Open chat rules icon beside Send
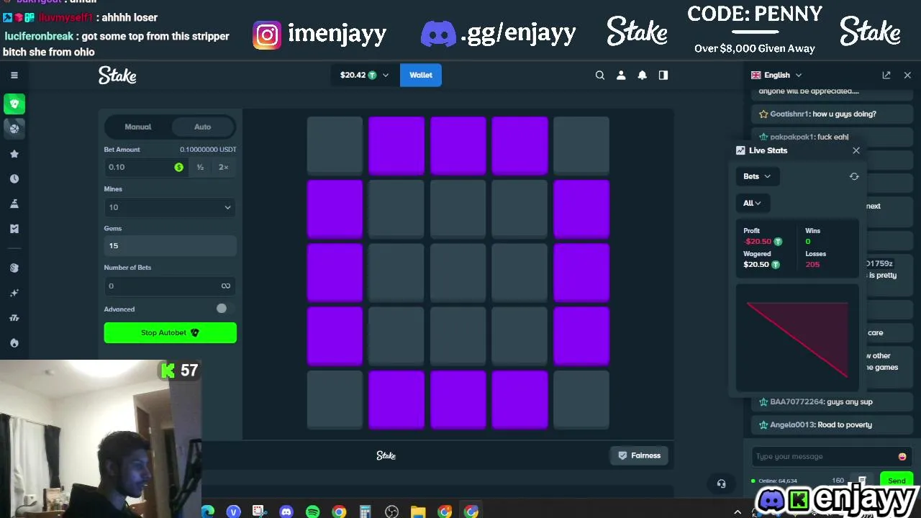The image size is (921, 518). (862, 481)
